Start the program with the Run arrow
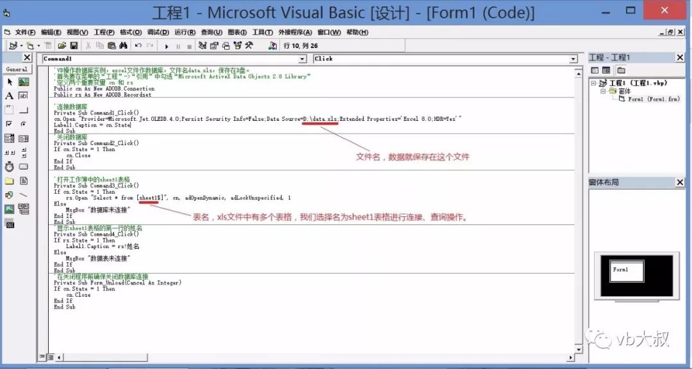The height and width of the screenshot is (369, 692). 167,46
